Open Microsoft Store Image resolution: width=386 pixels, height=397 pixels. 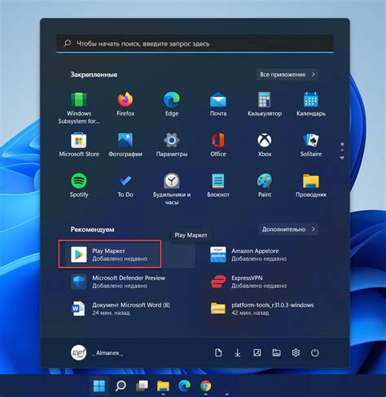(x=79, y=145)
